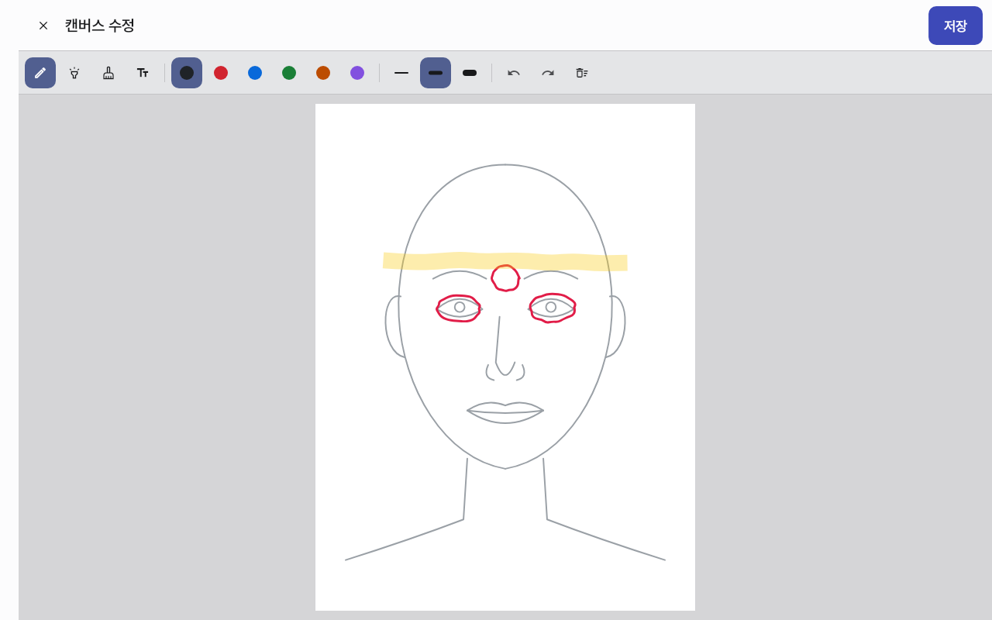Image resolution: width=992 pixels, height=620 pixels.
Task: Choose the purple color swatch
Action: (357, 73)
